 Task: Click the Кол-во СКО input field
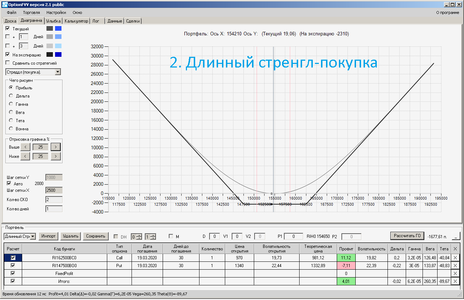[x=54, y=200]
